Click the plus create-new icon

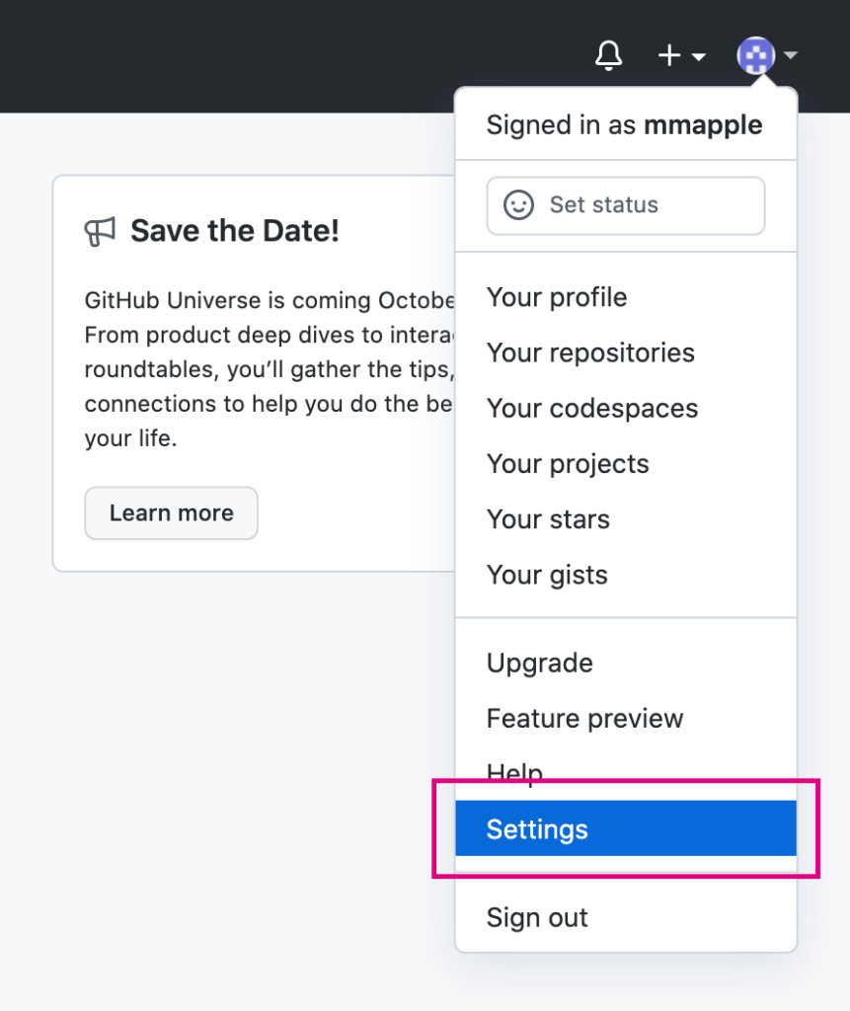coord(670,56)
